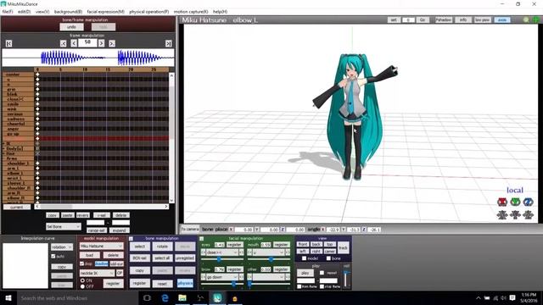This screenshot has width=543, height=305.
Task: Click the light green camera rotate icon
Action: 526,20
